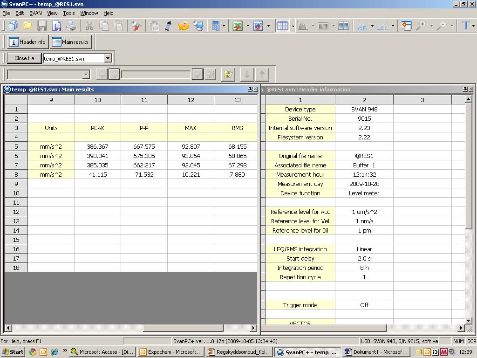This screenshot has height=358, width=477.
Task: Click the orange swirl arrow icon
Action: coord(184,26)
